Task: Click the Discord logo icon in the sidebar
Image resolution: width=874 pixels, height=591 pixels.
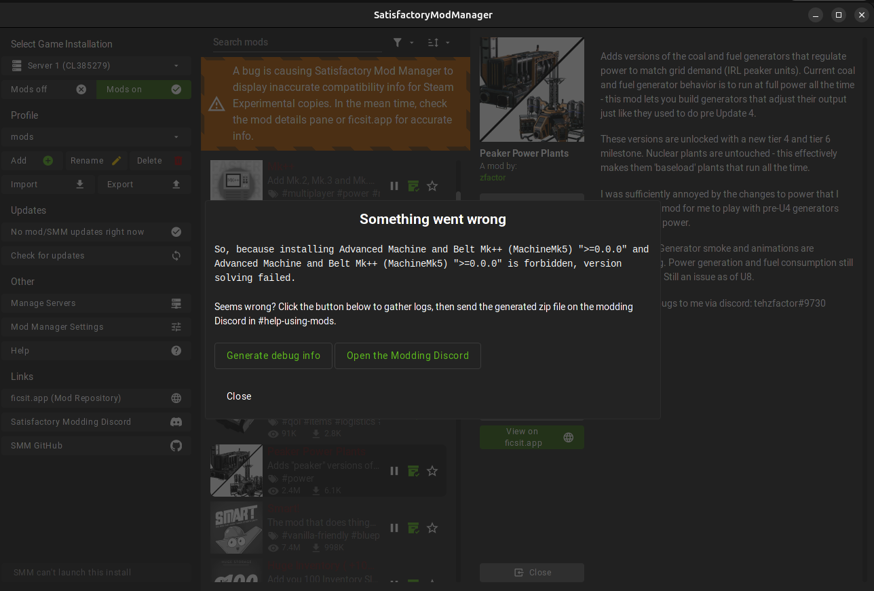Action: coord(176,422)
